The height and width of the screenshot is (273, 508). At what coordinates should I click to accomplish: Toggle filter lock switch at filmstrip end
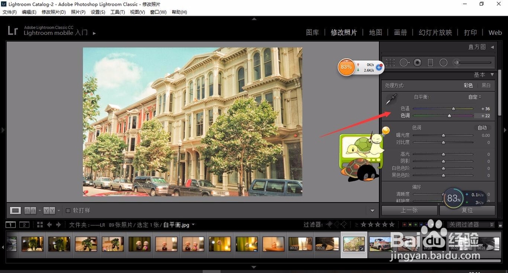click(x=500, y=224)
